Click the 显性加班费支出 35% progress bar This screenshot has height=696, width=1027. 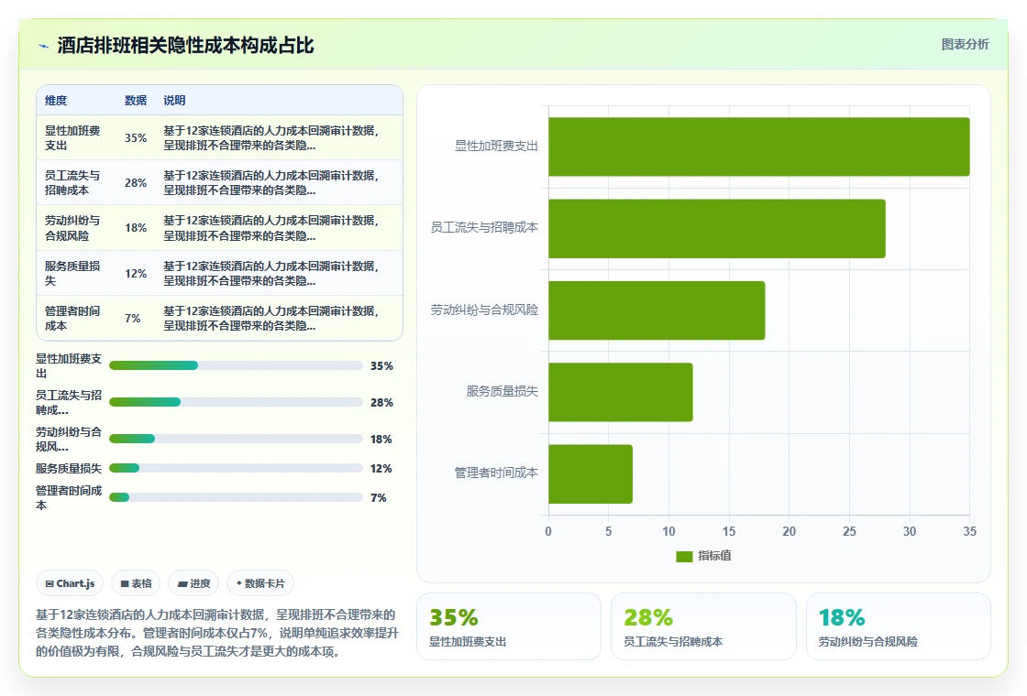click(x=236, y=365)
